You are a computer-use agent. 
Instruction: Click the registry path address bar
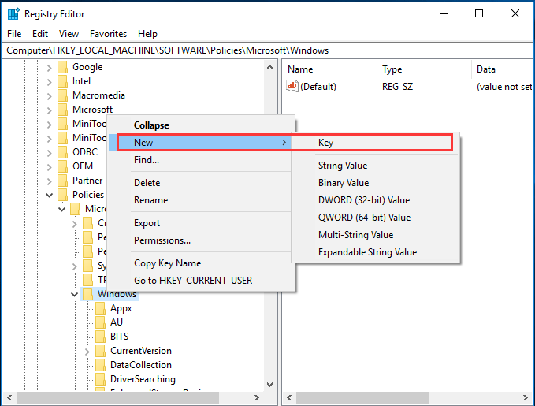(267, 50)
